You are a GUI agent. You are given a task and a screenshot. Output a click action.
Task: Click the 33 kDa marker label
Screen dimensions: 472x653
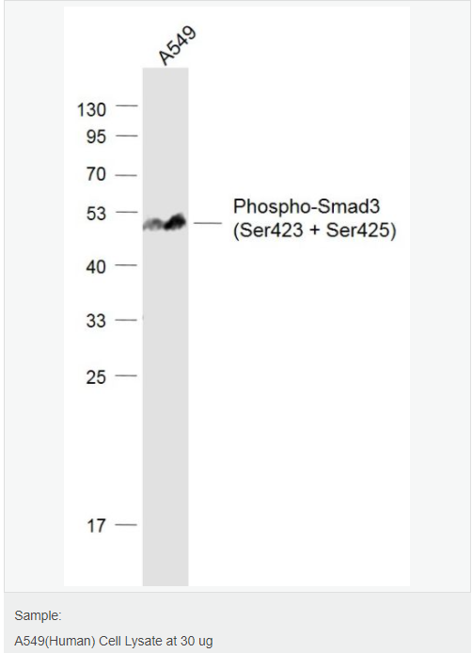(x=96, y=321)
